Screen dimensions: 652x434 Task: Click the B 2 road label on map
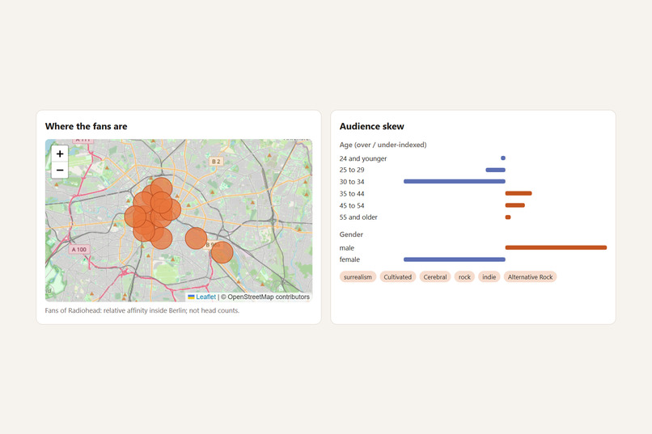point(216,161)
